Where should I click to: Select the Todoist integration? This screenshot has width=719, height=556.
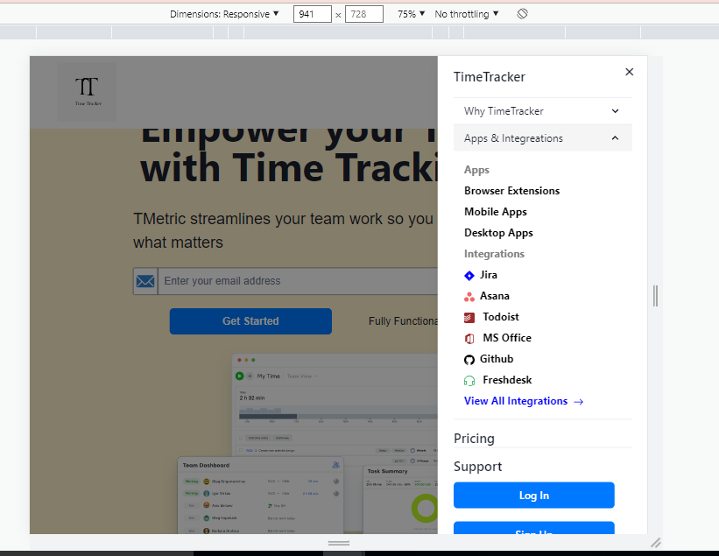coord(501,317)
